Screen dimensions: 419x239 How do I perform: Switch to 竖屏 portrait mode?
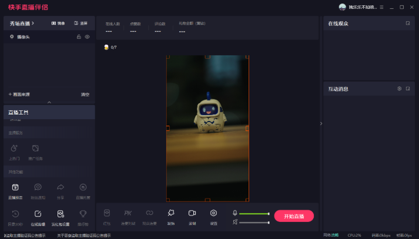[81, 23]
